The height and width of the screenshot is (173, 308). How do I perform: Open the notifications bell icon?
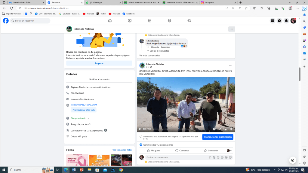pos(286,21)
